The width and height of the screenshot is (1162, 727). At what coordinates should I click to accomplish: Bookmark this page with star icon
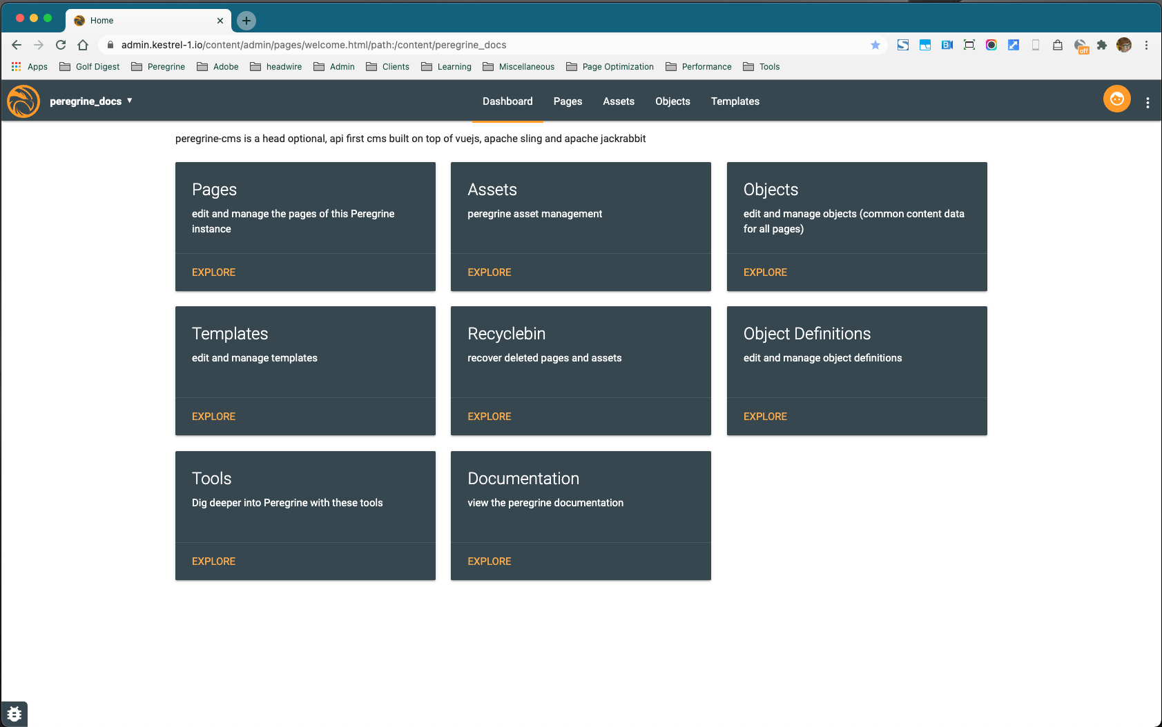(875, 45)
